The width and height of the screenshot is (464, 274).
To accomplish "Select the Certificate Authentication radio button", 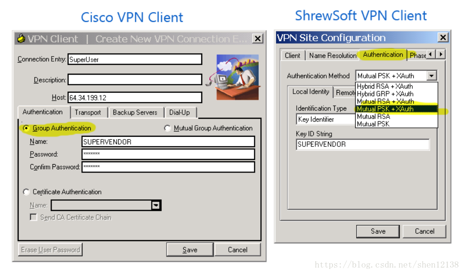I will pos(27,192).
